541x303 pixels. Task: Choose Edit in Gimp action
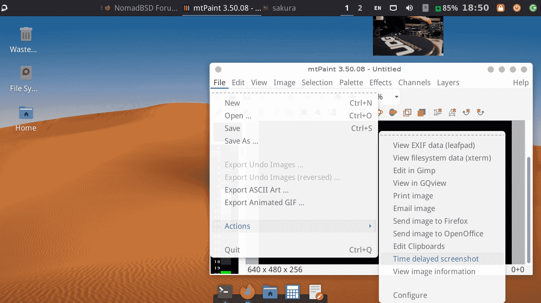pyautogui.click(x=442, y=170)
